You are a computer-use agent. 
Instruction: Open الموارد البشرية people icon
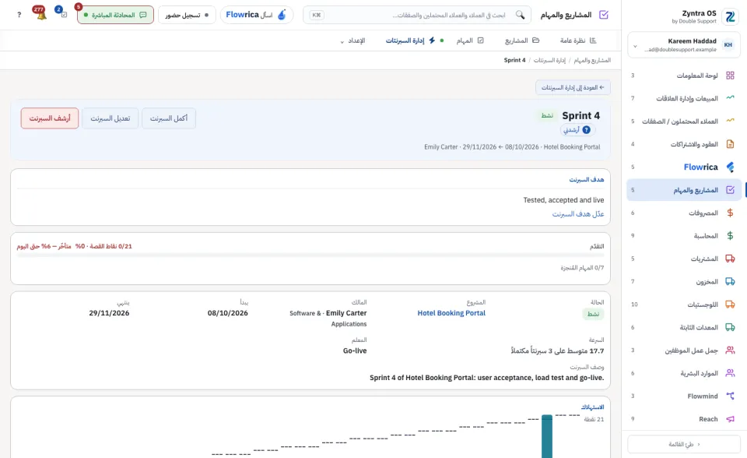(730, 373)
